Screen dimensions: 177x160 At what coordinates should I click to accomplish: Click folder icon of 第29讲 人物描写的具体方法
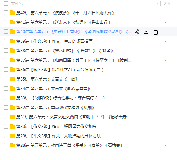click(x=13, y=136)
